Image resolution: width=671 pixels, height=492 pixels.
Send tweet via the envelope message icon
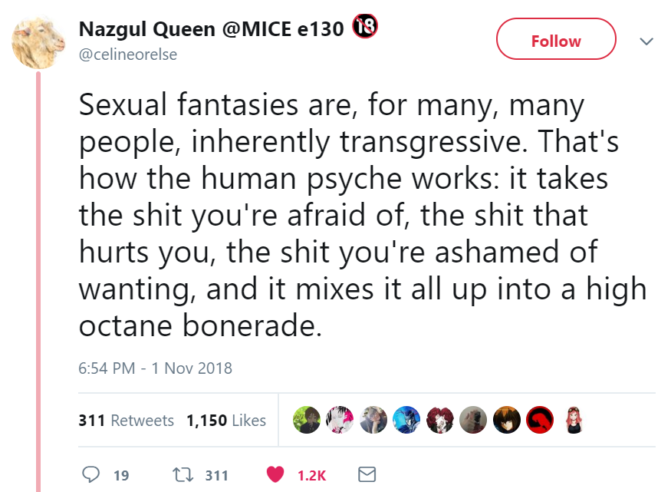(x=367, y=475)
